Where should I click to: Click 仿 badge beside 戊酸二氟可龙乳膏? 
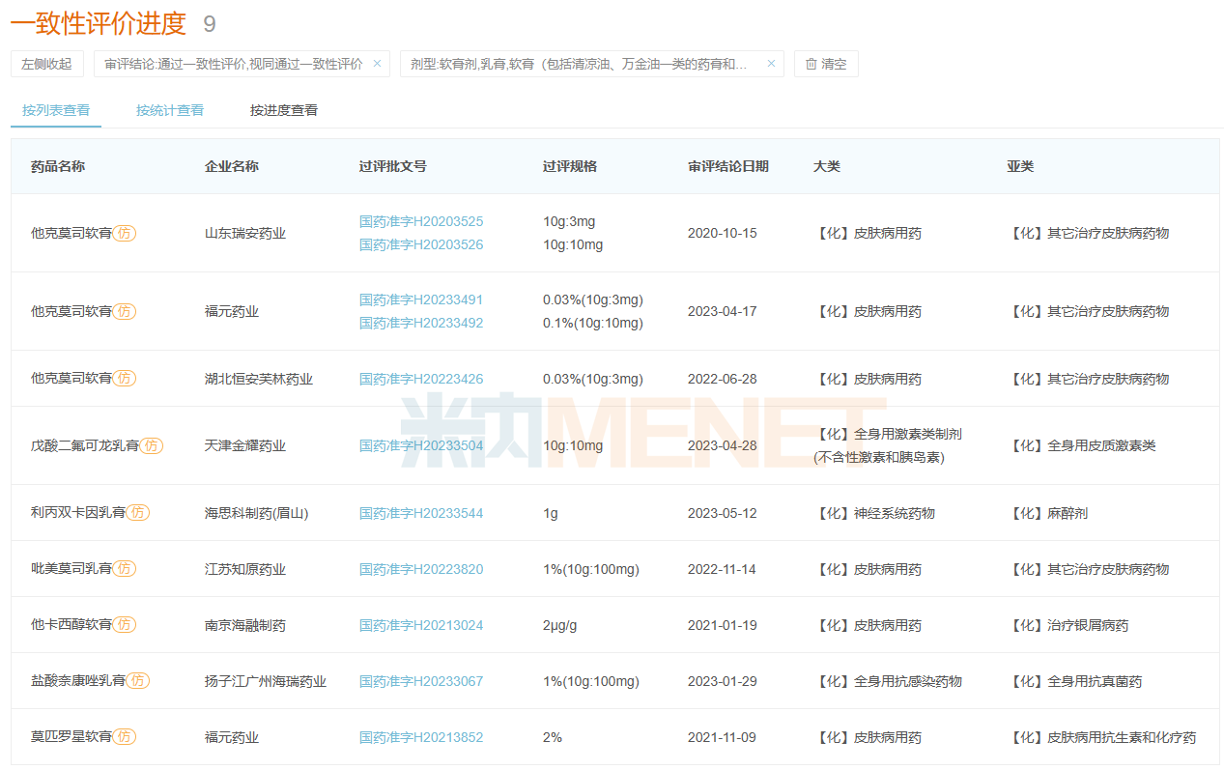151,445
